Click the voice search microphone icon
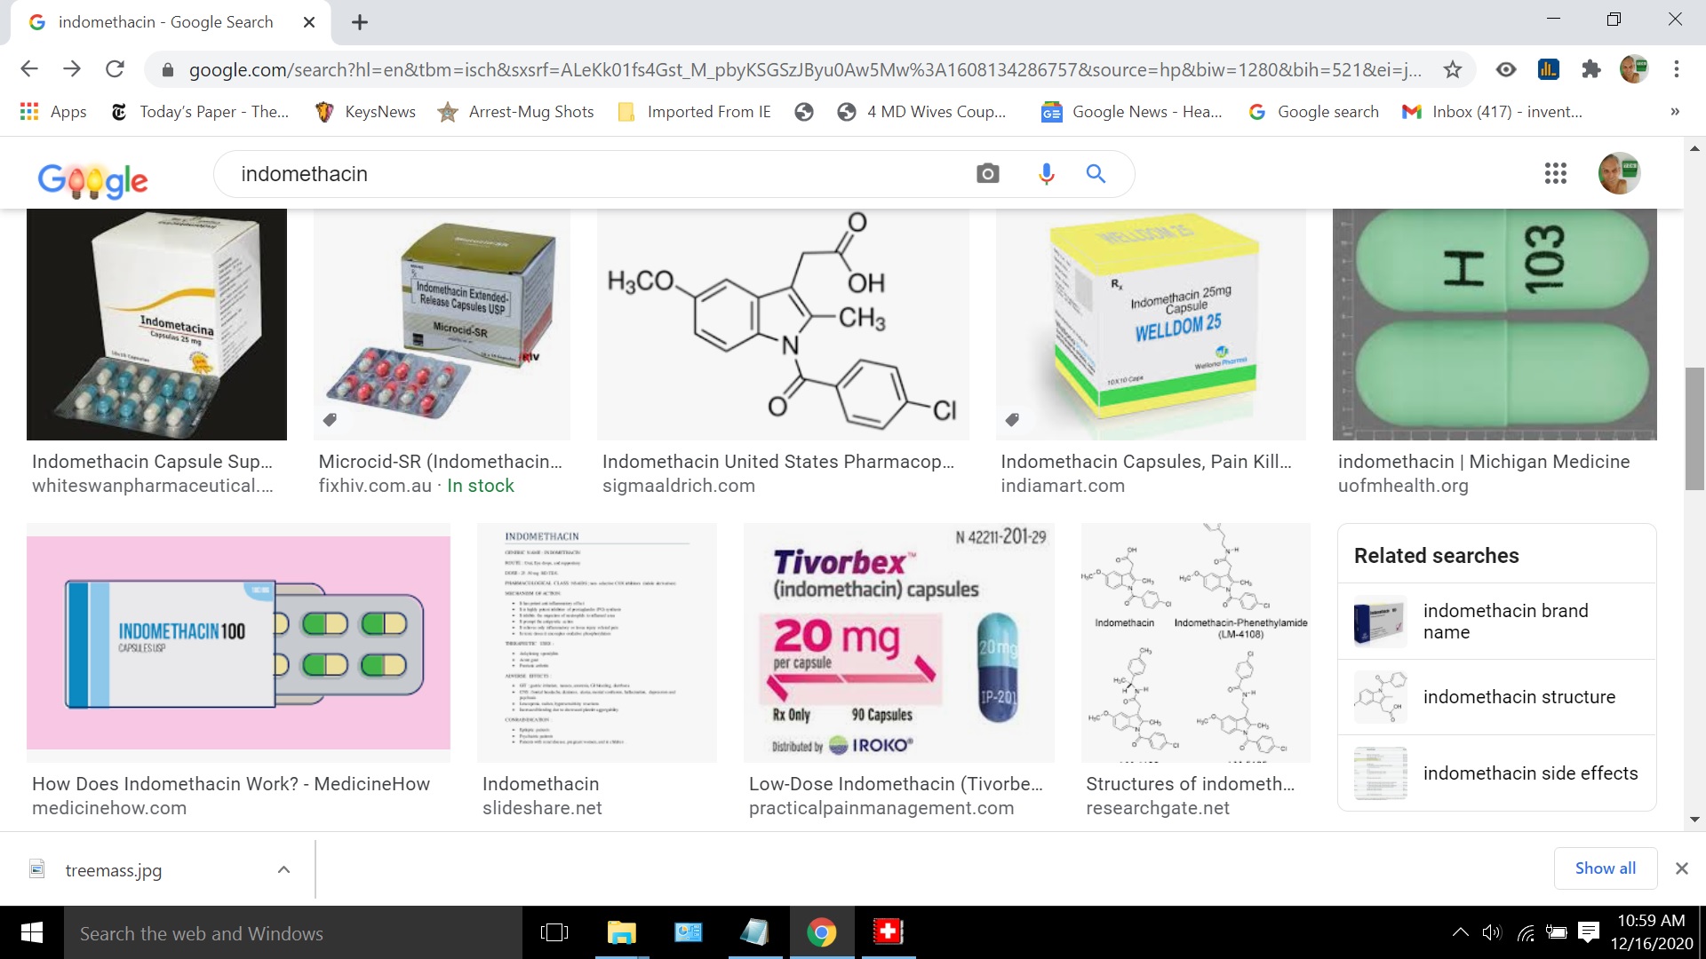Screen dimensions: 1706x959 coord(1046,174)
